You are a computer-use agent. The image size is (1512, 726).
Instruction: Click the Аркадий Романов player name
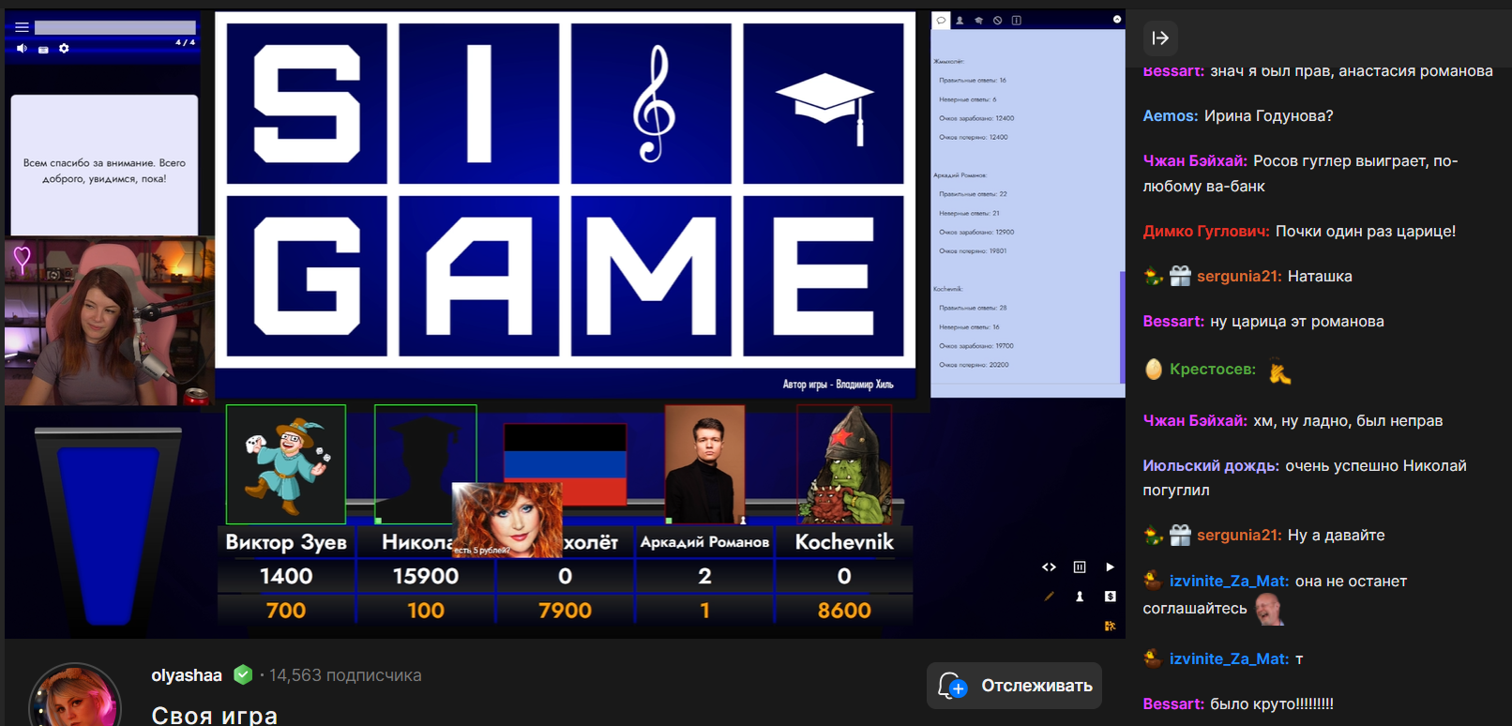(x=704, y=542)
